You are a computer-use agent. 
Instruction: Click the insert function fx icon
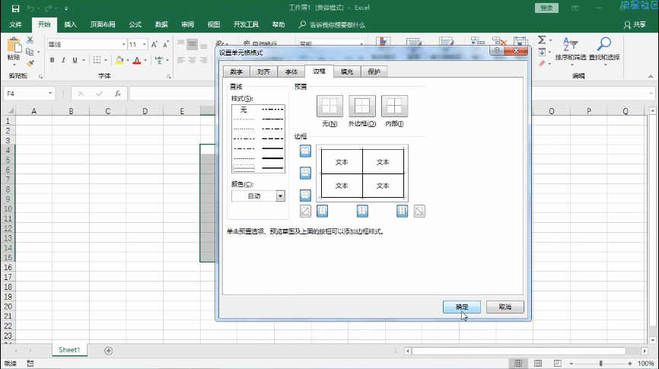[x=118, y=94]
